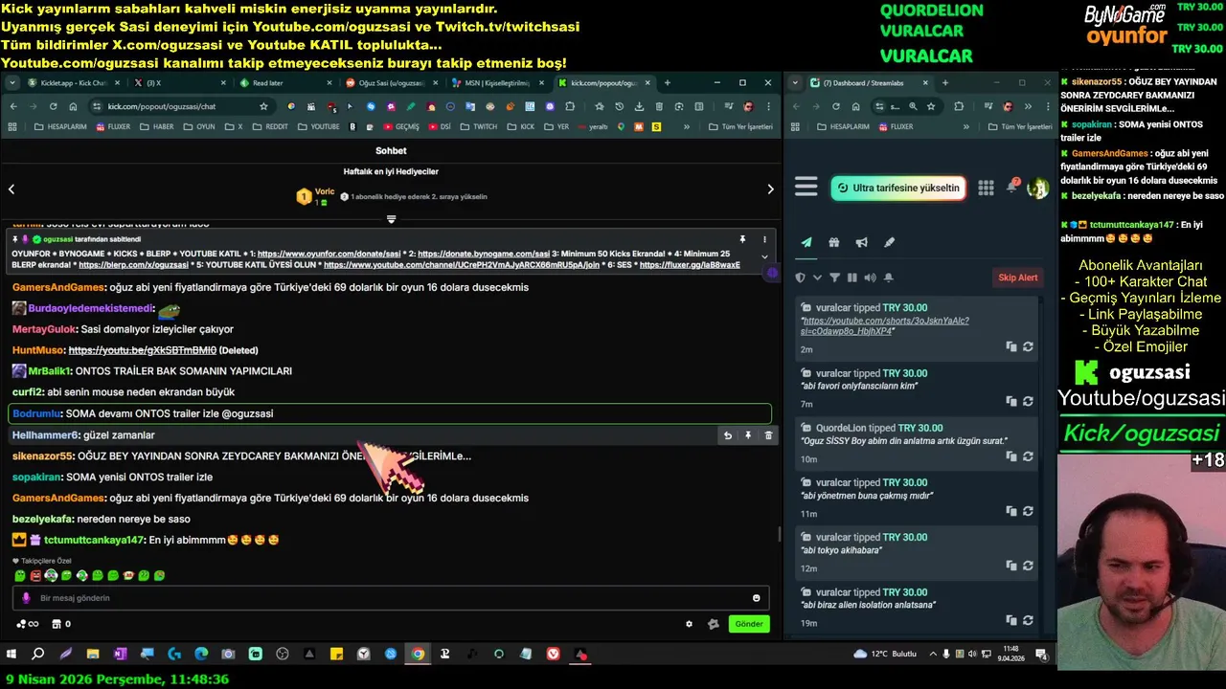Delete Hellhammer6's message
The image size is (1226, 689).
768,435
